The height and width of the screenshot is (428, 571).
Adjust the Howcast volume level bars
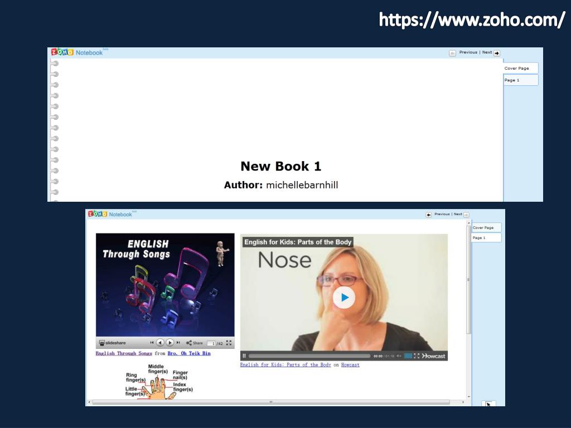tap(408, 356)
